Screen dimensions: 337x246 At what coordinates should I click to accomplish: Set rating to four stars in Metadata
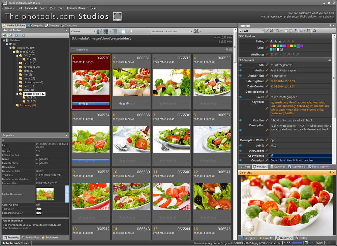pos(284,41)
